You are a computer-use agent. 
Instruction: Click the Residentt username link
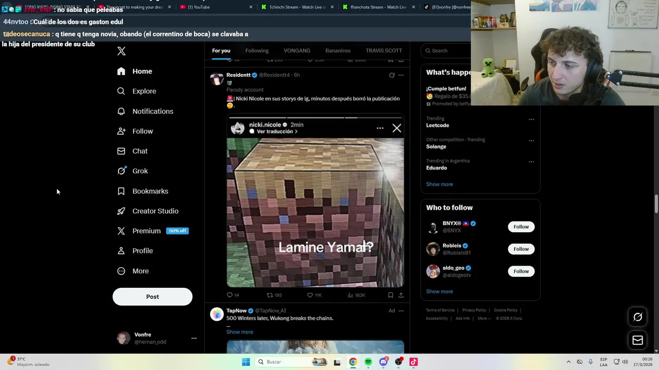click(238, 75)
